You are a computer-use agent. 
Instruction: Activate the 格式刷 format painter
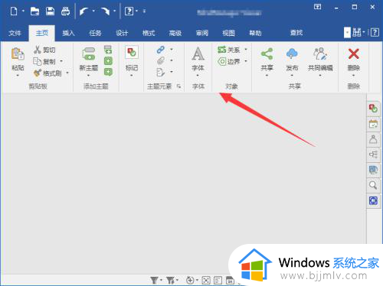(x=47, y=73)
